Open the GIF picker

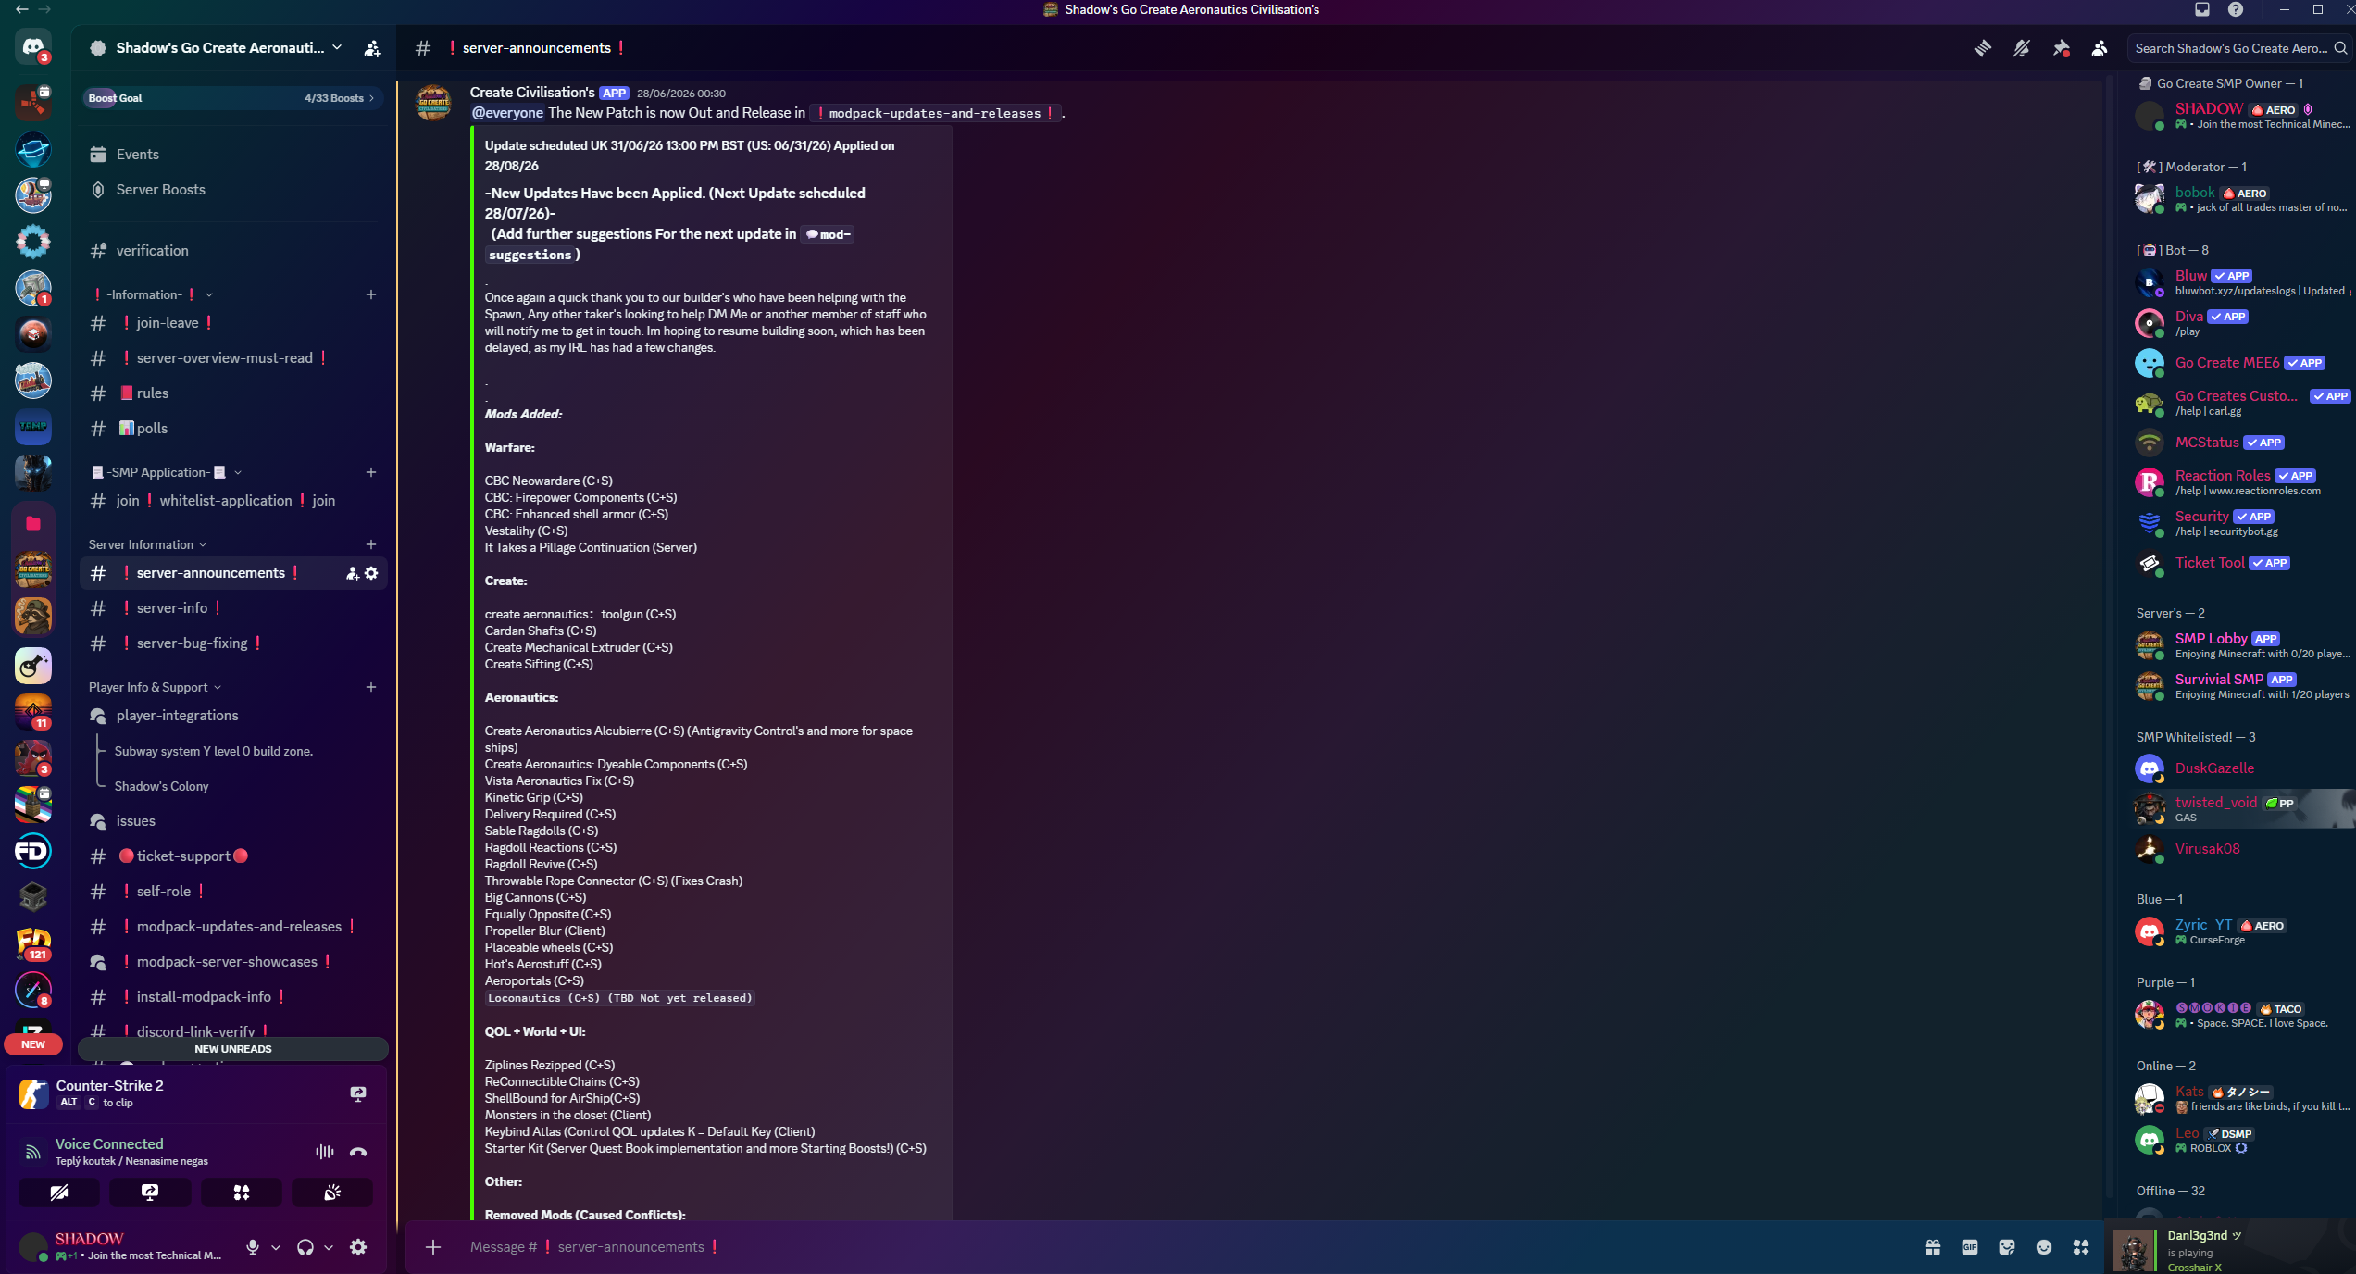tap(1970, 1247)
